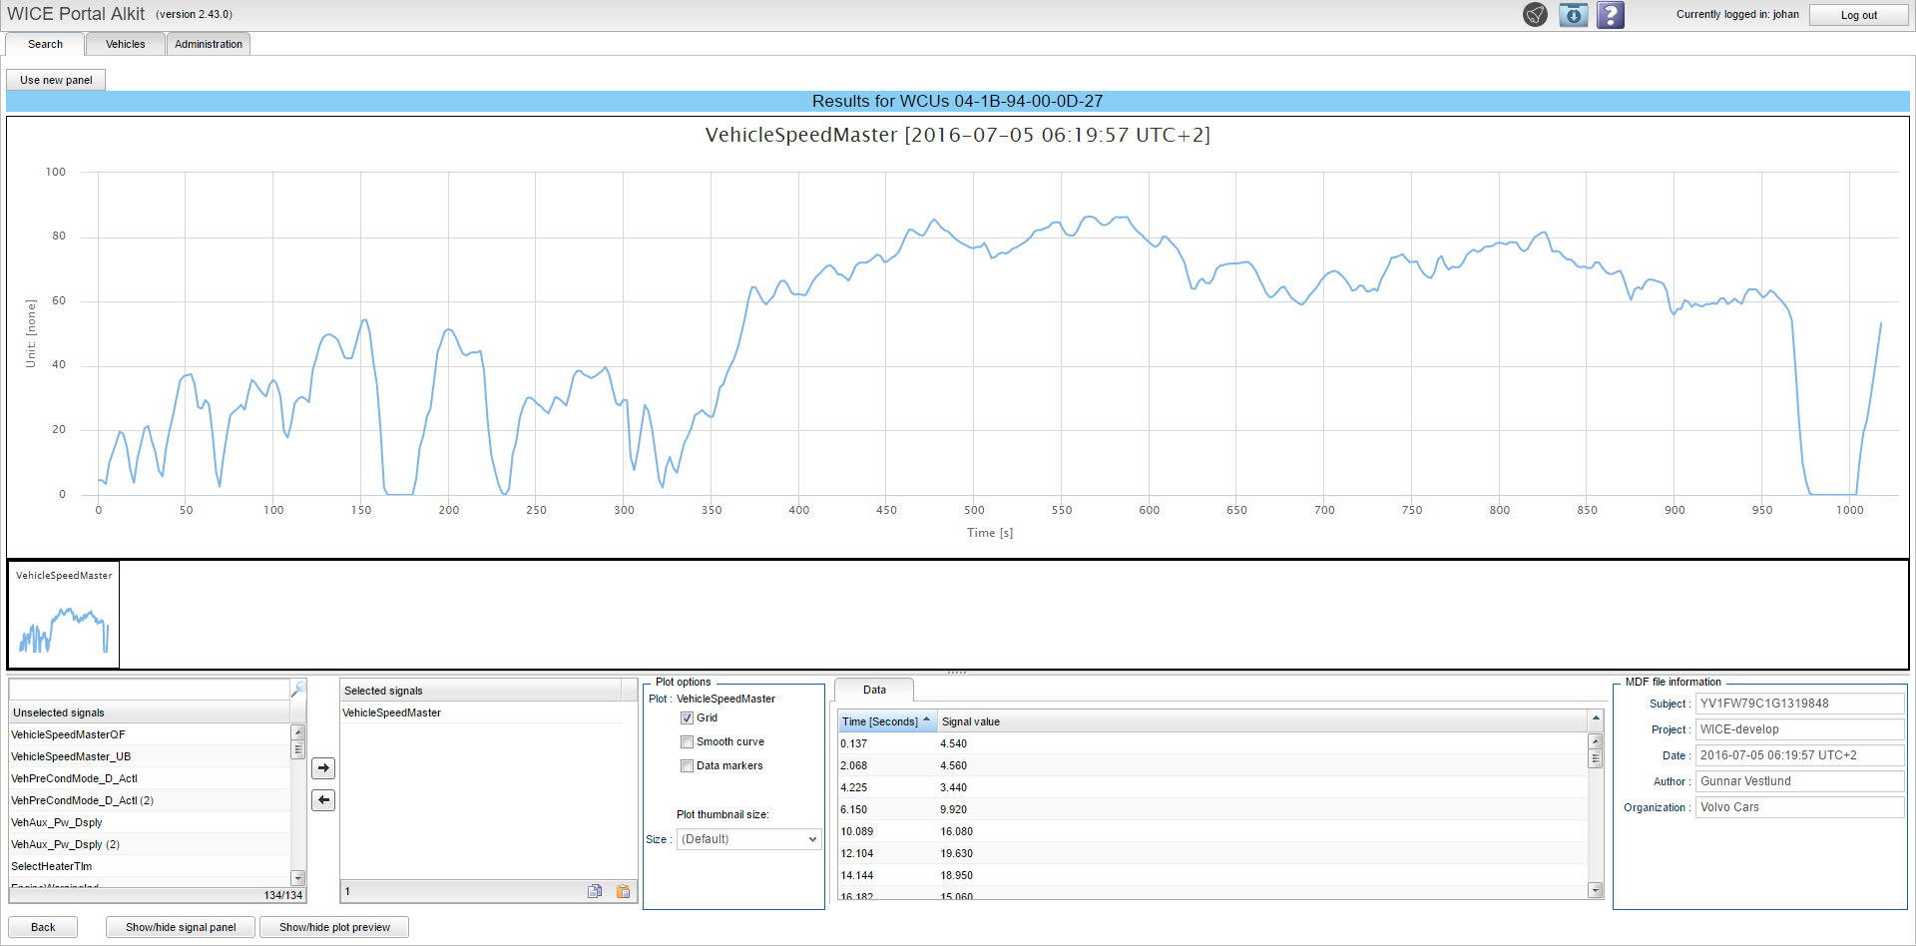1916x946 pixels.
Task: Click the Log out button
Action: click(1858, 15)
